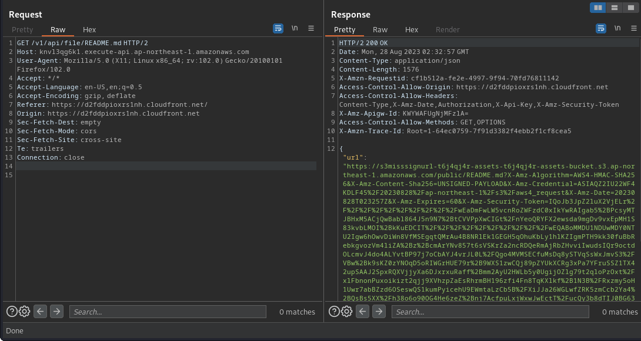
Task: Show Response in Raw view
Action: click(x=380, y=29)
